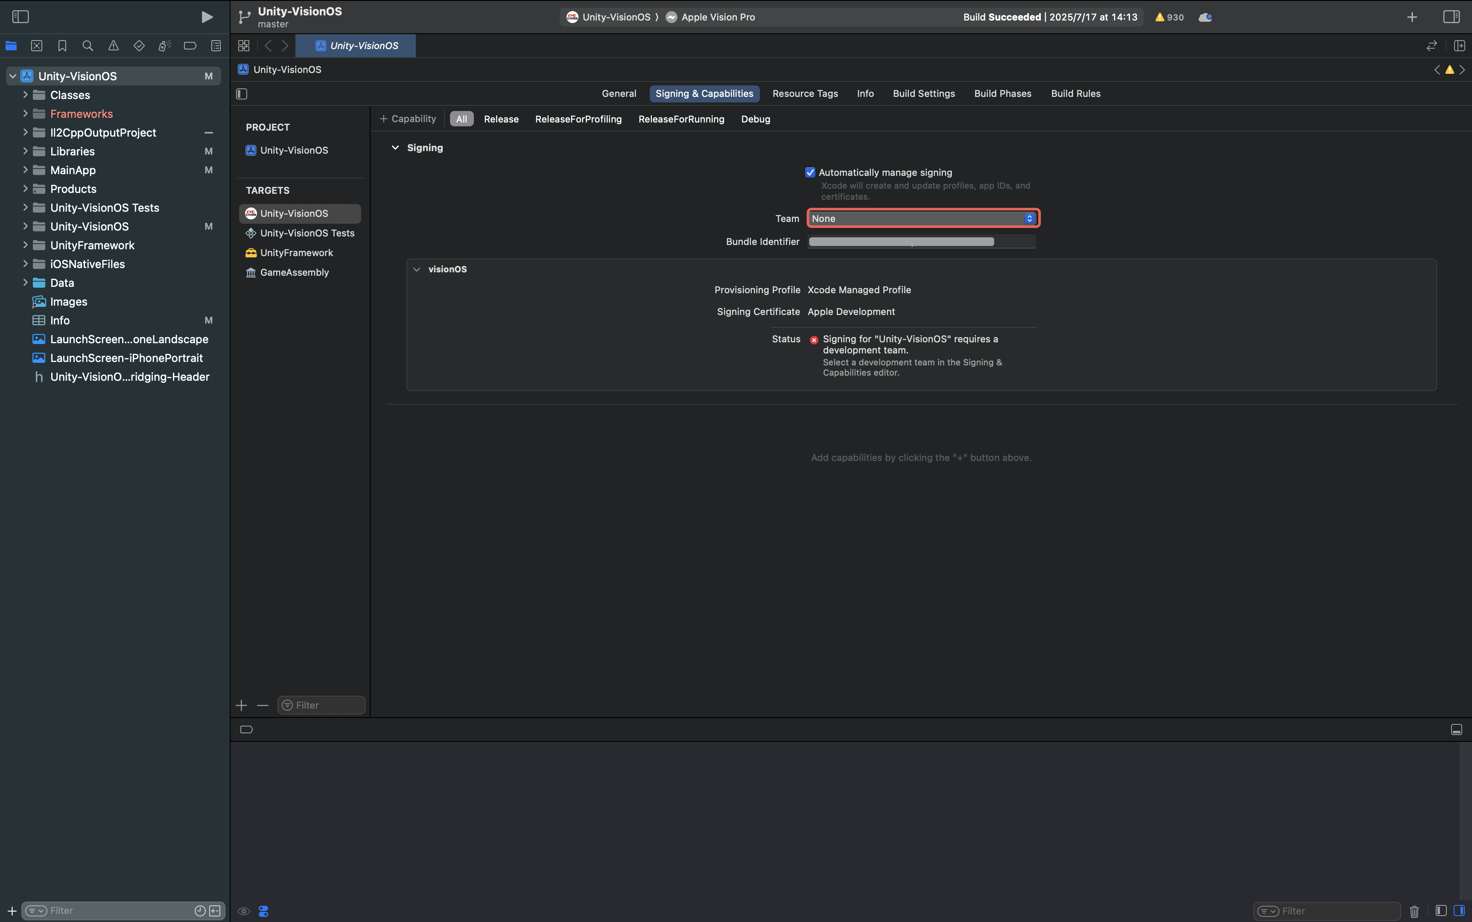Expand the MainApp folder
This screenshot has height=922, width=1472.
[25, 170]
